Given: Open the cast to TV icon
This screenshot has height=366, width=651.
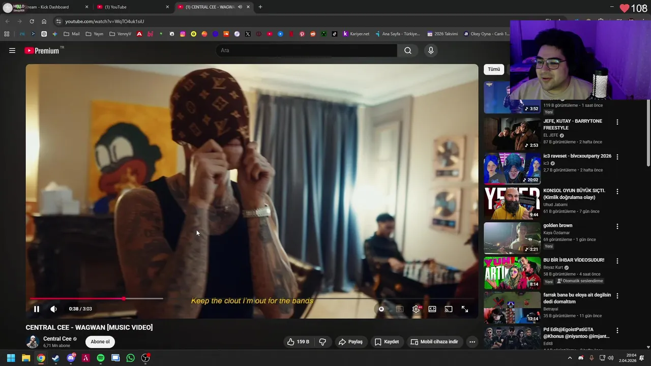Looking at the screenshot, I should [x=449, y=309].
